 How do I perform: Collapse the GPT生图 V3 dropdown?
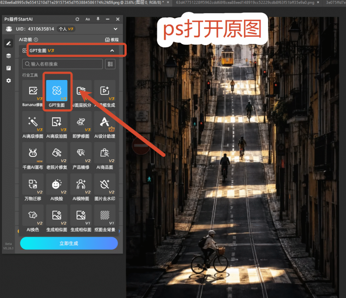(x=112, y=51)
